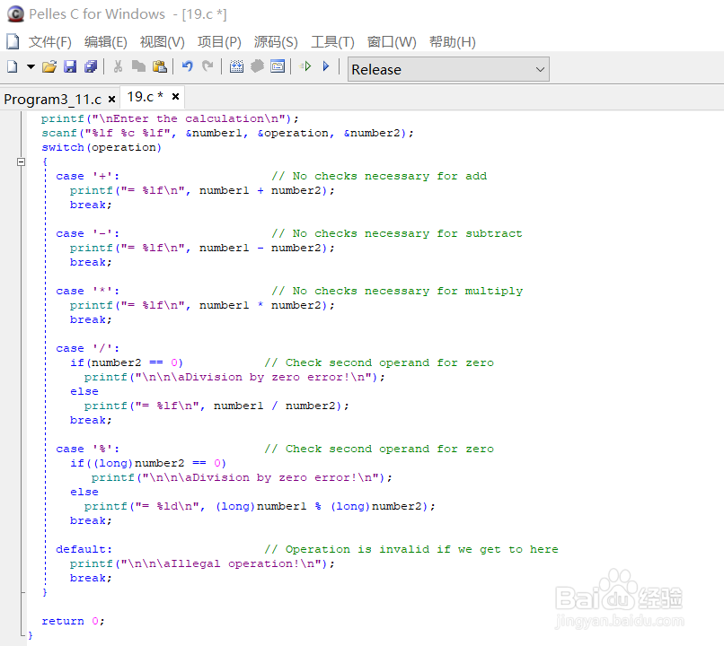Click the Save All icon
The height and width of the screenshot is (646, 724).
[91, 67]
